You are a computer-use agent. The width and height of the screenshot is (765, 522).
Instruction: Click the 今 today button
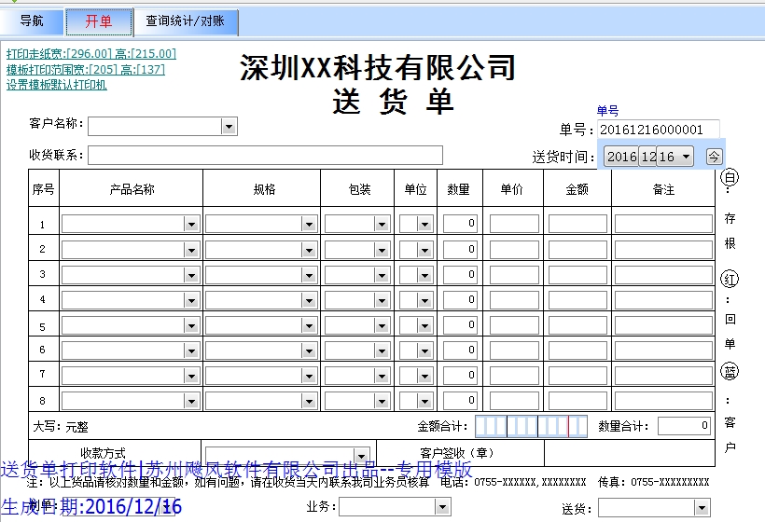click(x=714, y=157)
